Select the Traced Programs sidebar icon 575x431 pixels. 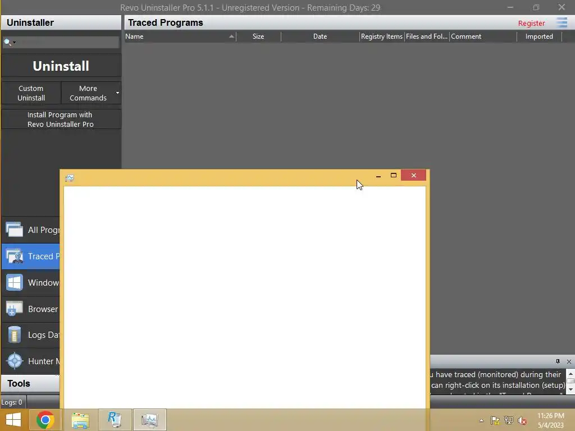[14, 256]
